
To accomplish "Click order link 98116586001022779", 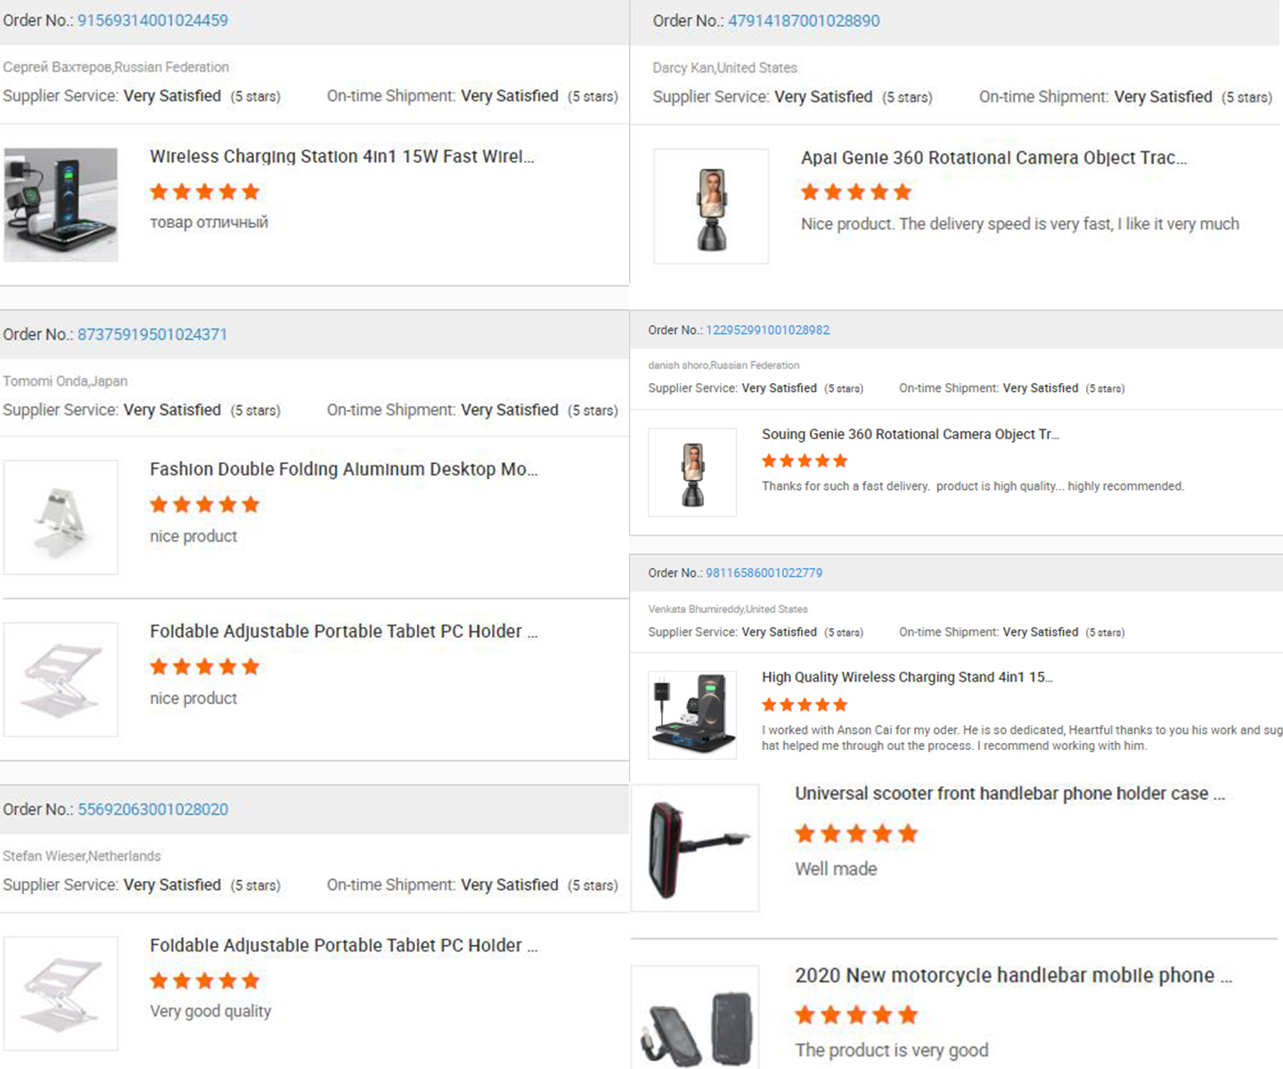I will point(764,574).
